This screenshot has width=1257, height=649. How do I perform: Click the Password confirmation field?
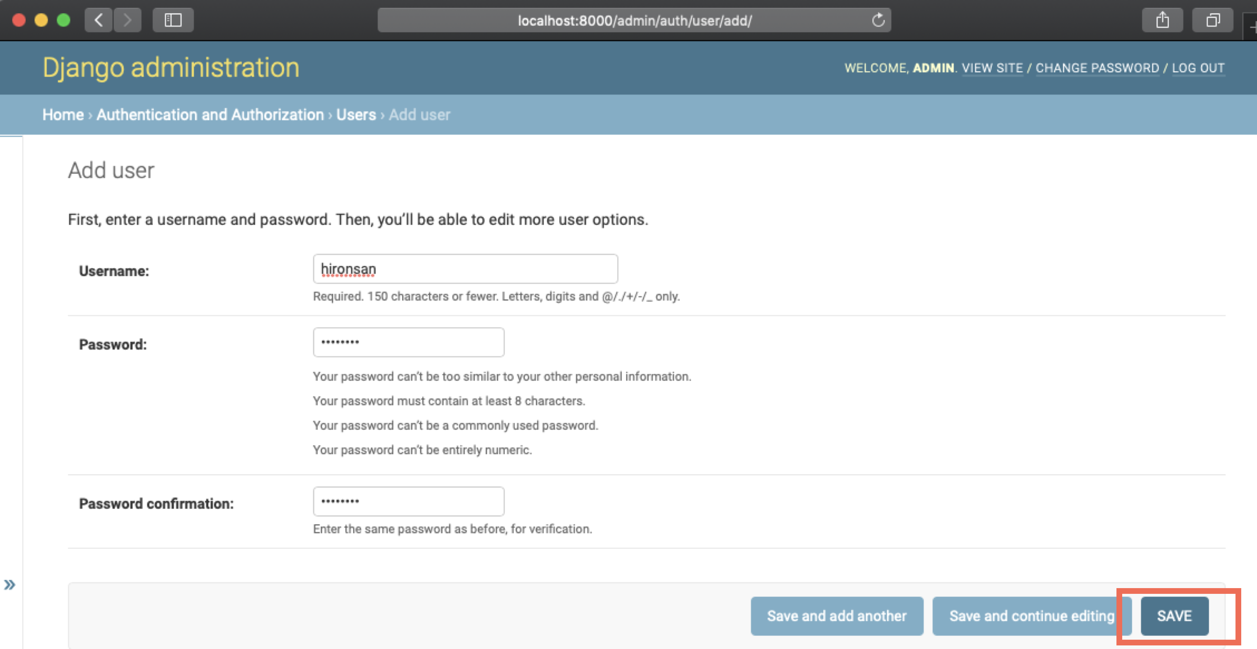tap(408, 501)
